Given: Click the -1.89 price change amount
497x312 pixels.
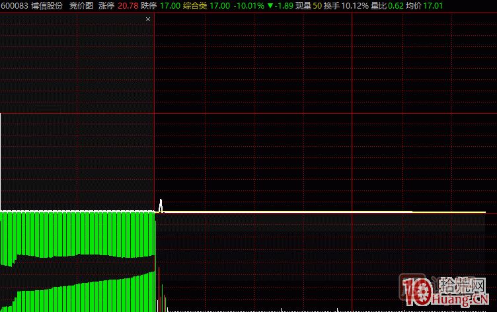Looking at the screenshot, I should pos(284,5).
